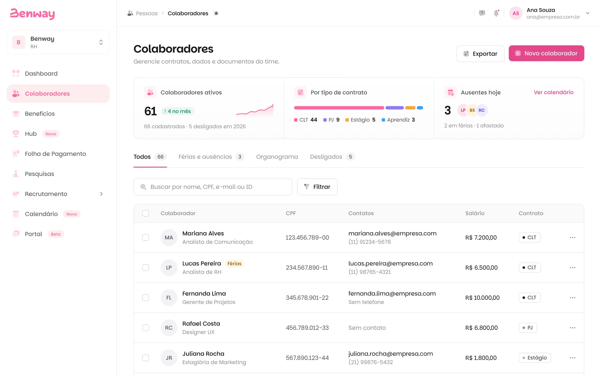Check the box for Juliana Rocha
Viewport: 601px width, 376px height.
(145, 358)
